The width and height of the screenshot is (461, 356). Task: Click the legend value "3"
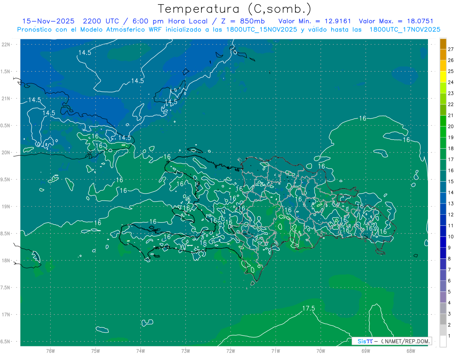pyautogui.click(x=449, y=314)
